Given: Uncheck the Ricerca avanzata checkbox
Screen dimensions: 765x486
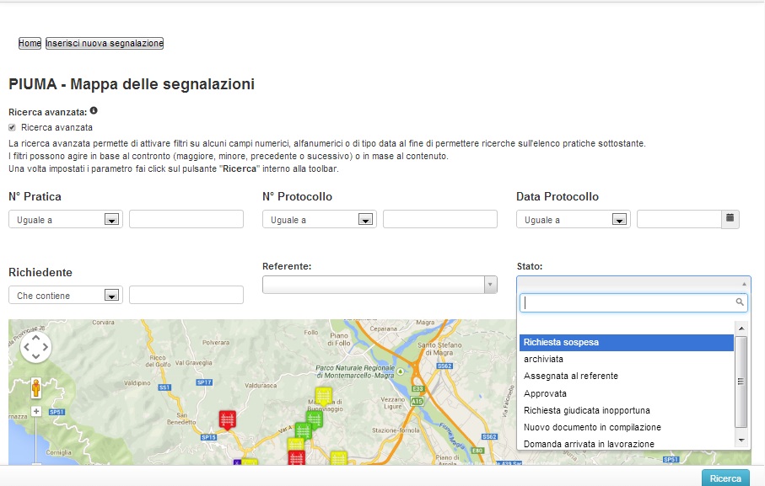Looking at the screenshot, I should pyautogui.click(x=12, y=127).
